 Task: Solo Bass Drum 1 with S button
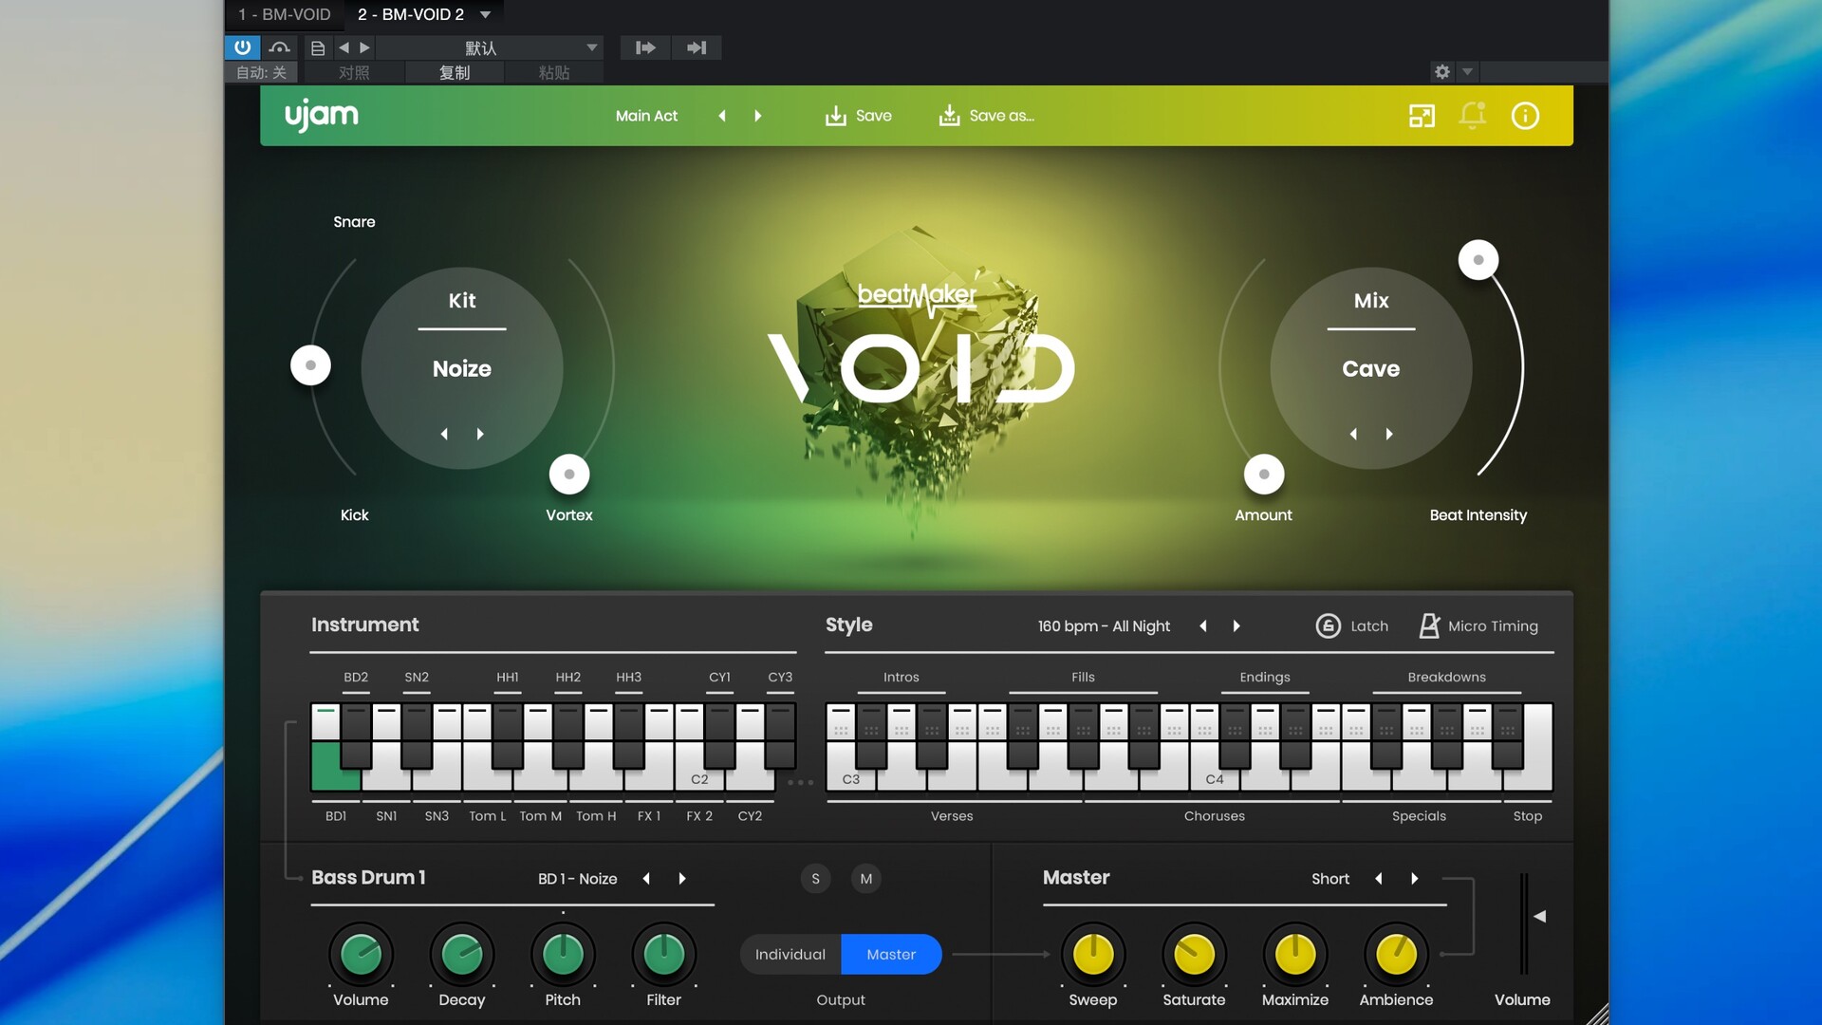815,879
